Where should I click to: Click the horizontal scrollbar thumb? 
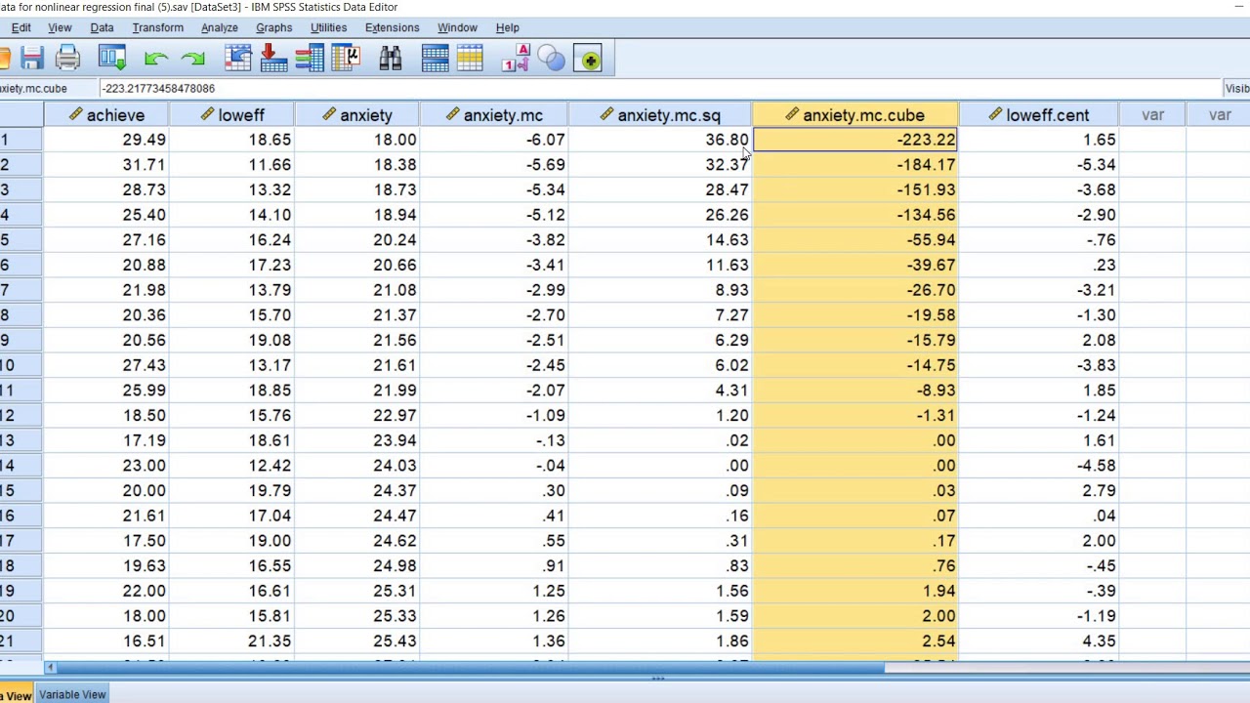click(x=470, y=668)
